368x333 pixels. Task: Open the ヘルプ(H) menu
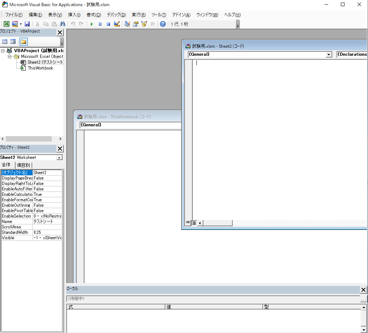coord(233,15)
